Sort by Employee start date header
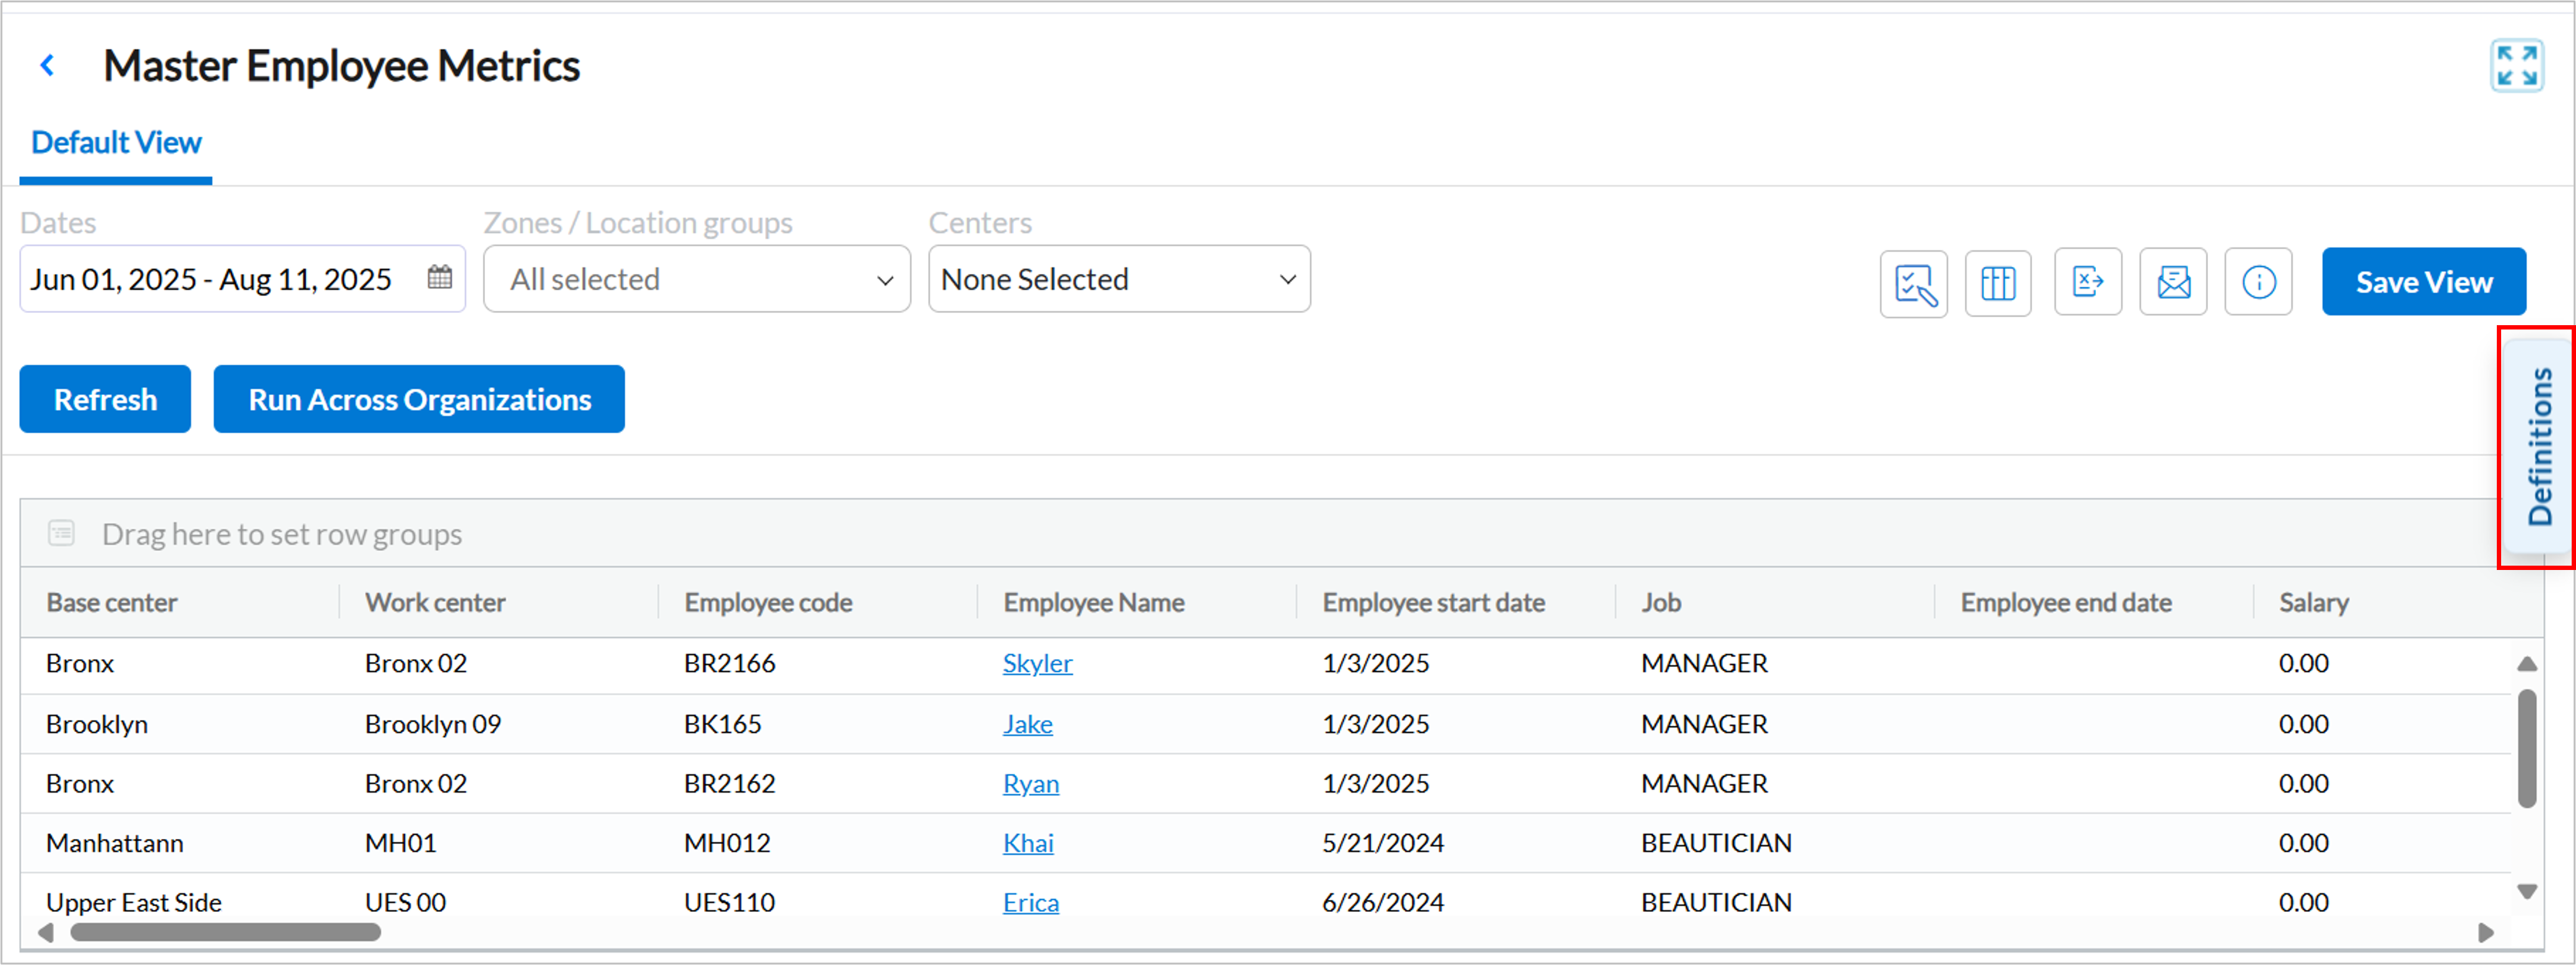 [1433, 602]
